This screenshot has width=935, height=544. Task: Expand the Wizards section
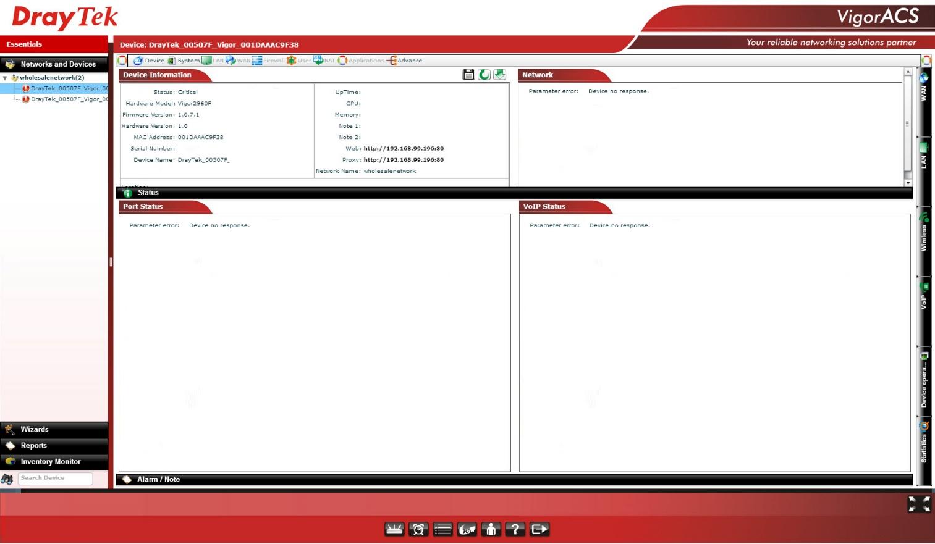[54, 429]
